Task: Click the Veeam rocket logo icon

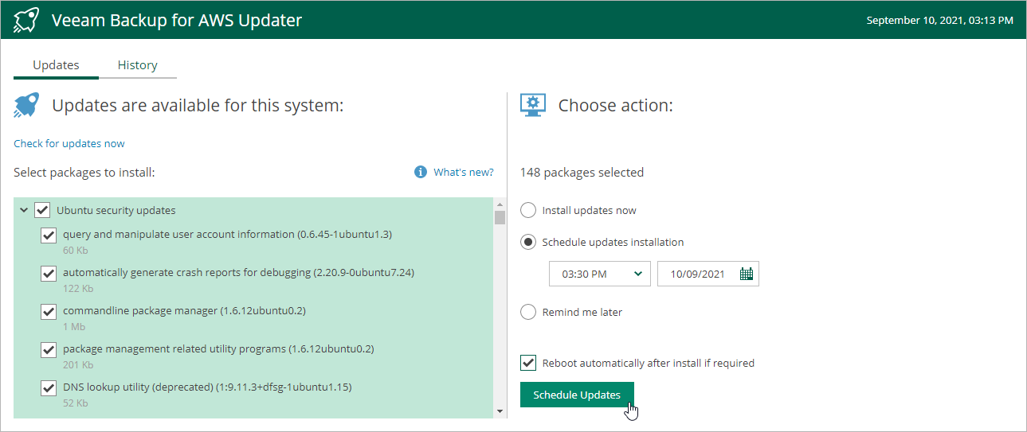Action: coord(27,20)
